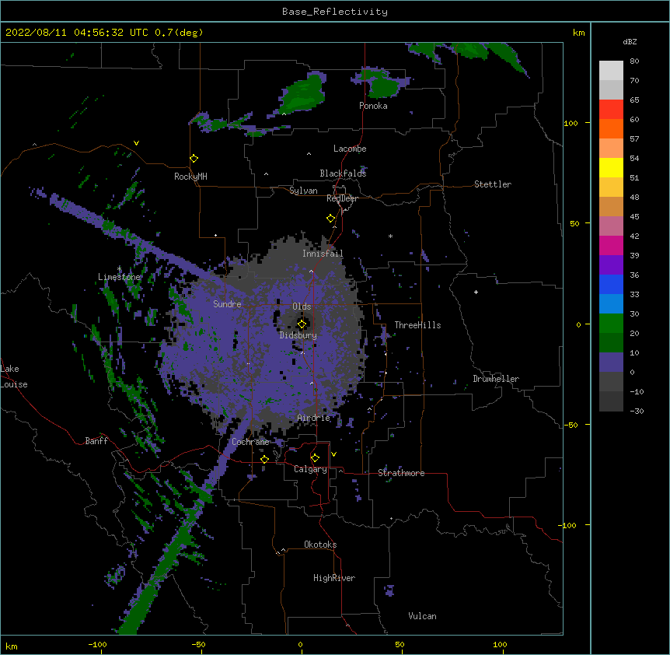The height and width of the screenshot is (655, 670).
Task: Click the radar site diamond between Olds and Didsbury
Action: 302,324
